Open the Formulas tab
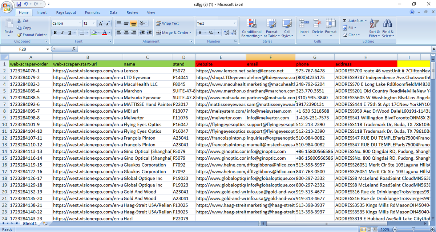The image size is (436, 232). (x=92, y=12)
